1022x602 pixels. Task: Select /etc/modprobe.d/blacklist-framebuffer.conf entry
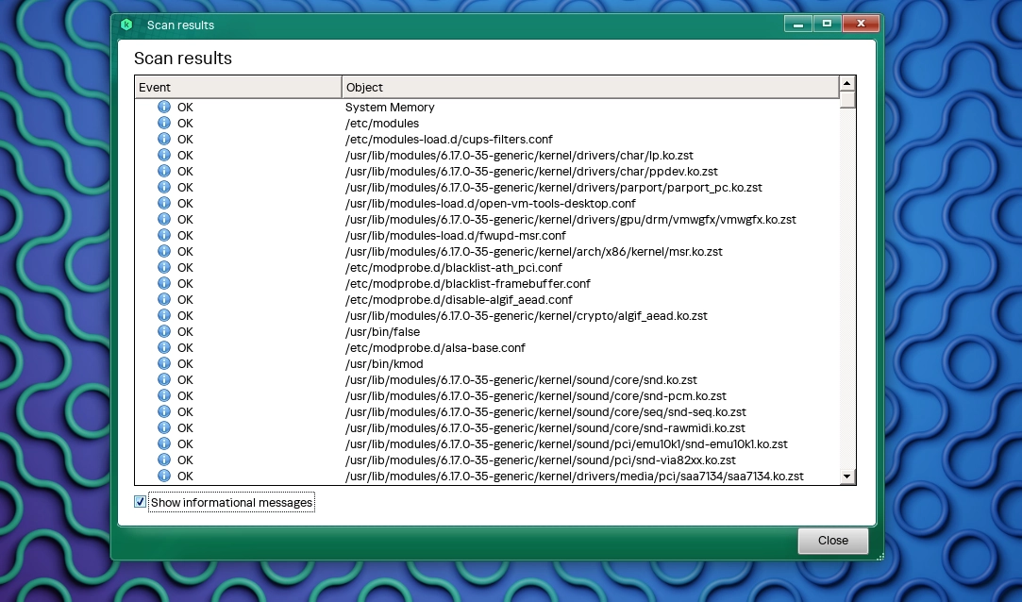pos(467,283)
